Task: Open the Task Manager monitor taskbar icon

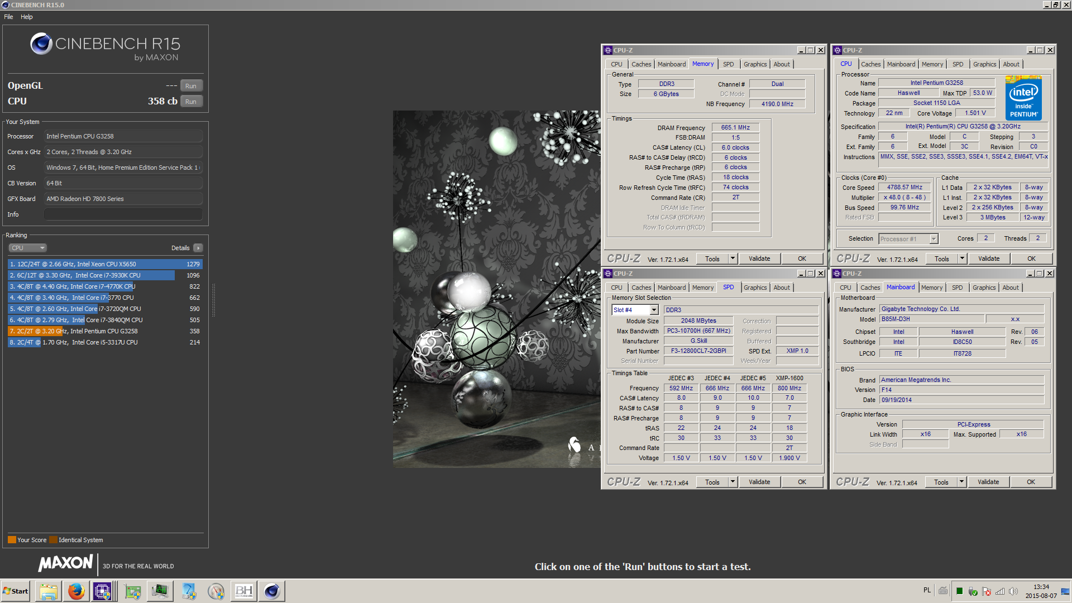Action: click(160, 591)
